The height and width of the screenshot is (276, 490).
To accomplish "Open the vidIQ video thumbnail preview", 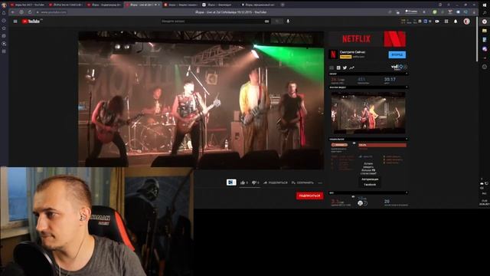I will (x=368, y=113).
